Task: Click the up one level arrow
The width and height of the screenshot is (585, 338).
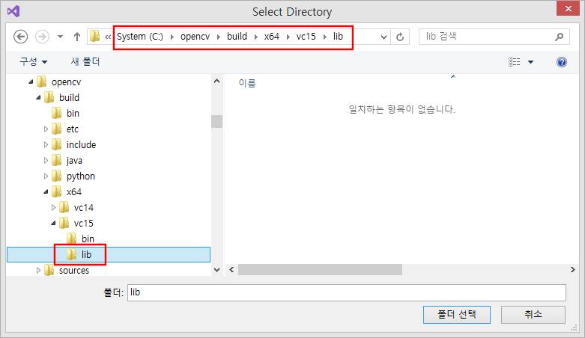Action: coord(76,37)
